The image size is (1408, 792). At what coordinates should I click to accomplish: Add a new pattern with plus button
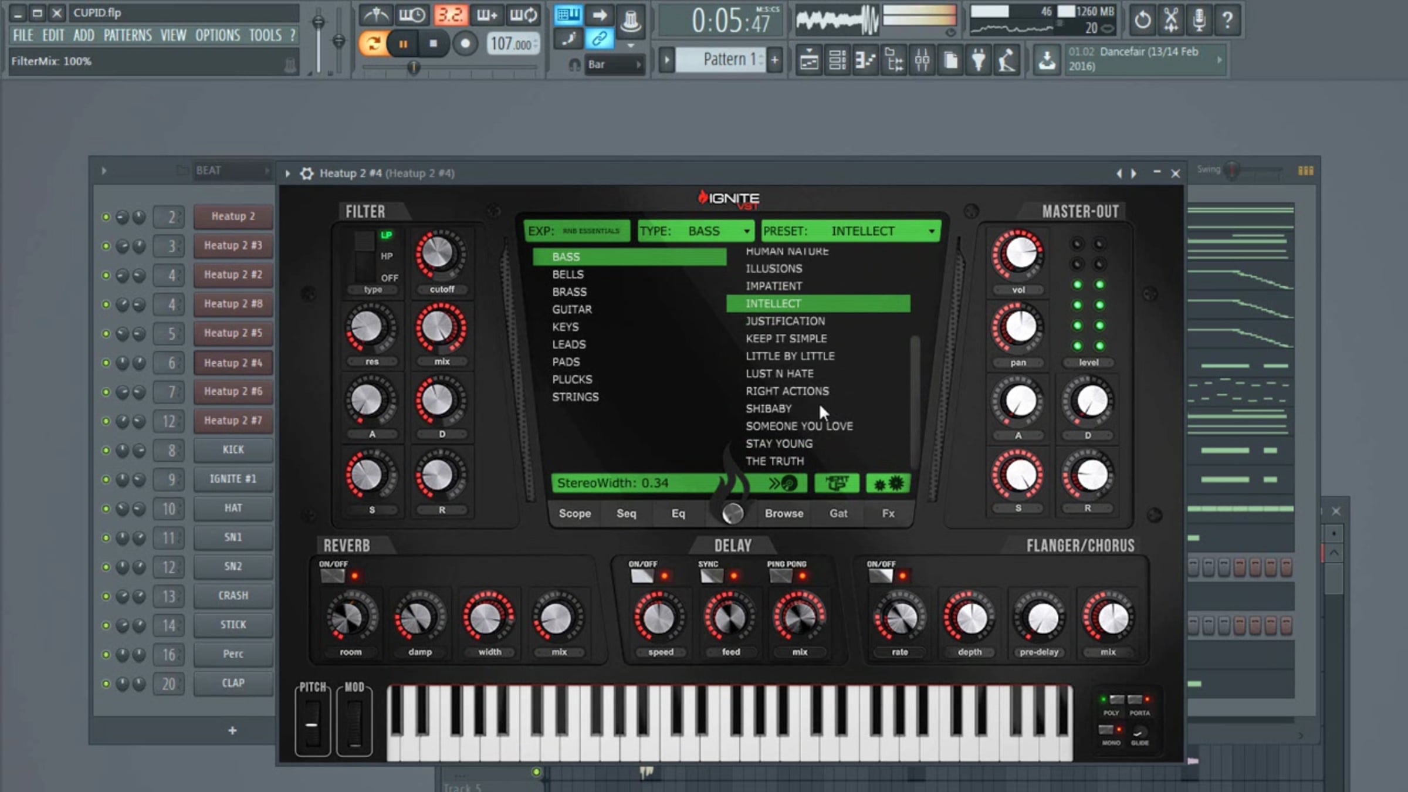[775, 59]
